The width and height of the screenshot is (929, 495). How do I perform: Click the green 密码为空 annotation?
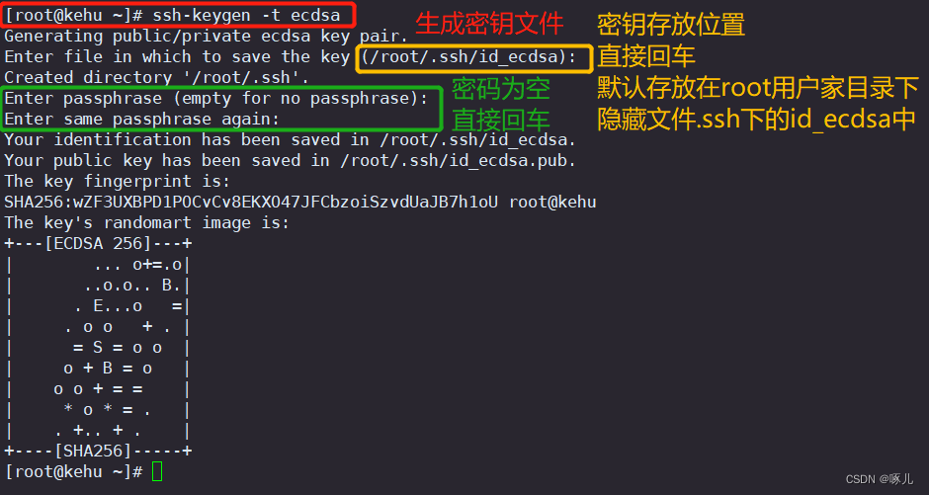click(500, 90)
